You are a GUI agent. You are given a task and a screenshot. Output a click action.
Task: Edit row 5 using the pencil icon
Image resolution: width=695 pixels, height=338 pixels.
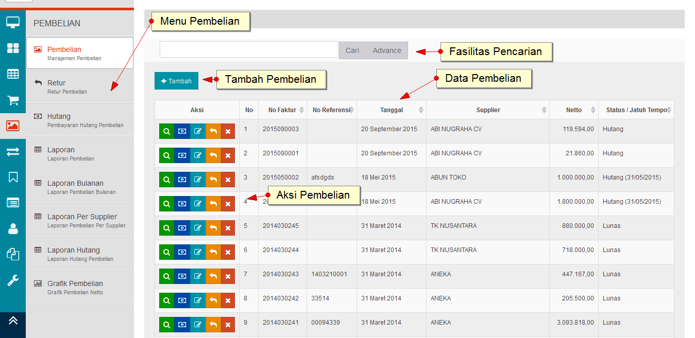197,228
